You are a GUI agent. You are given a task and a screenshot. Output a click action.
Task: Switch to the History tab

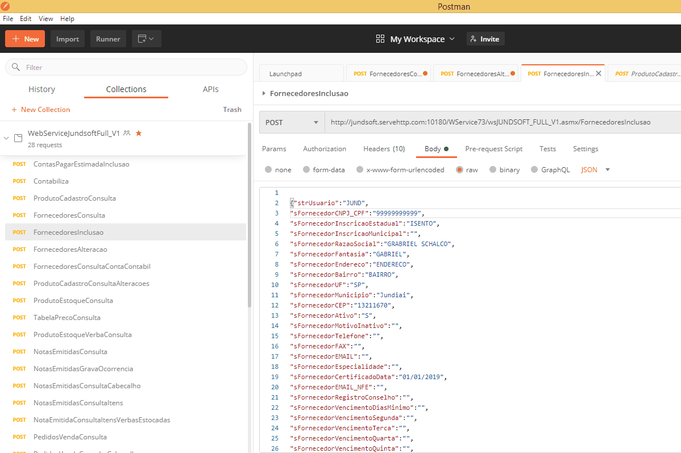coord(41,89)
